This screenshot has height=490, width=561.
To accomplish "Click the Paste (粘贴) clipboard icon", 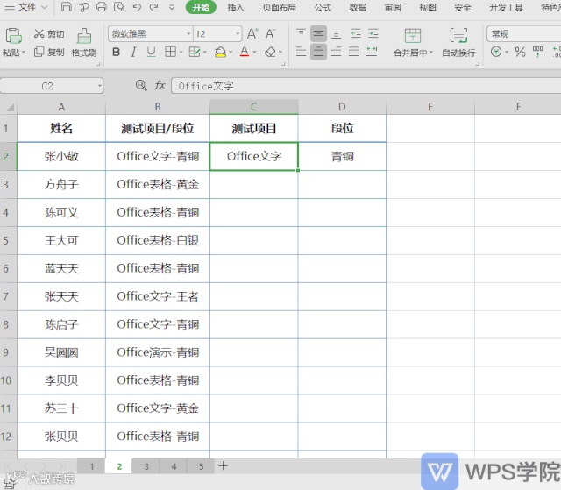I will 14,36.
